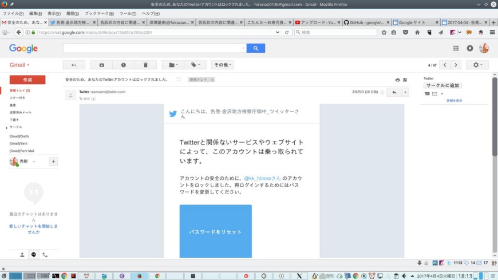This screenshot has height=280, width=498.
Task: Open the Gmail product switcher dropdown
Action: (19, 65)
